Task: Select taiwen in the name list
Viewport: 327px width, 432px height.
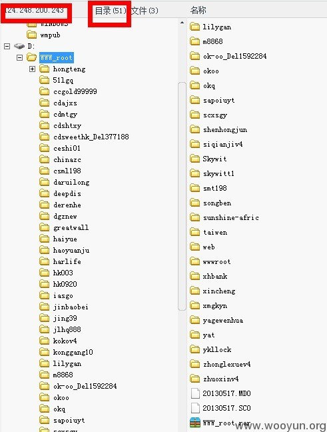Action: 215,232
